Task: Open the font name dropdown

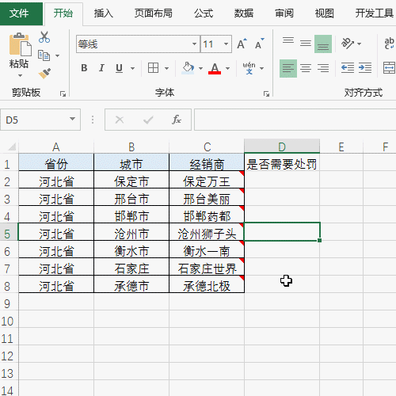Action: pos(194,44)
